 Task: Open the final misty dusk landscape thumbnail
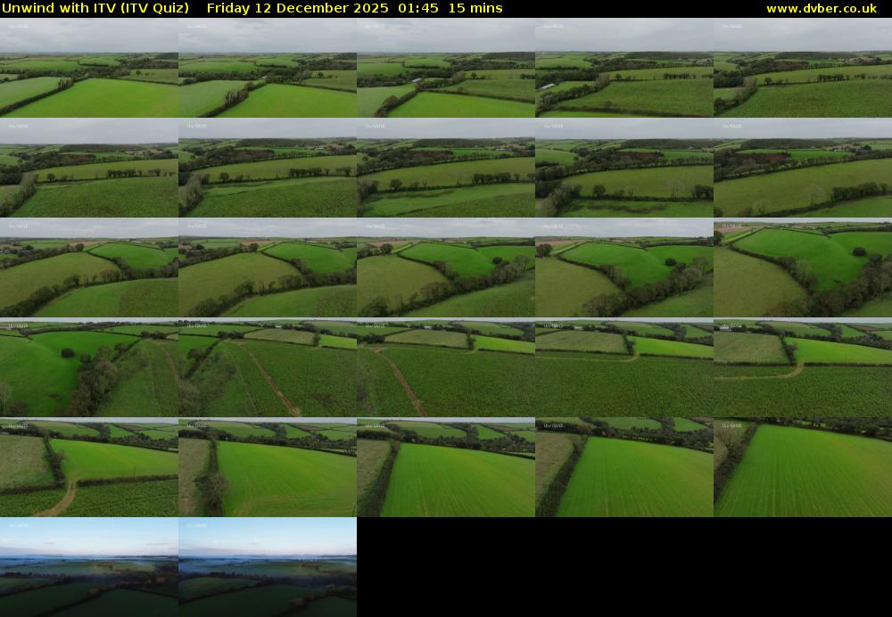tap(268, 567)
